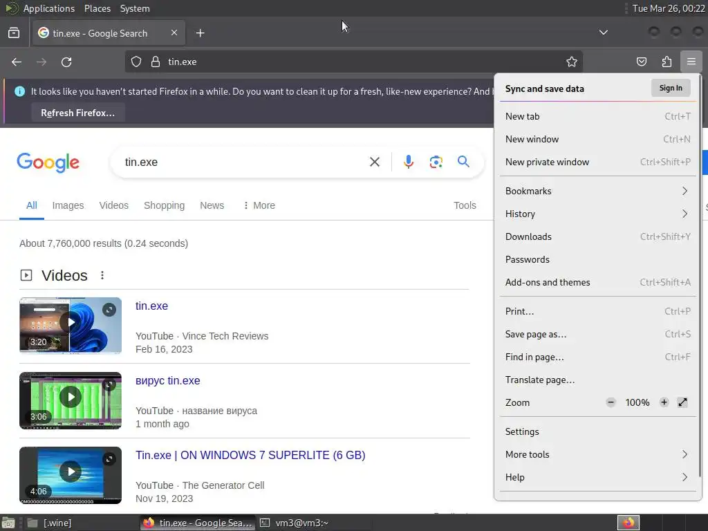Play the 3:20 video thumbnail
Screen dimensions: 708x531
click(71, 325)
